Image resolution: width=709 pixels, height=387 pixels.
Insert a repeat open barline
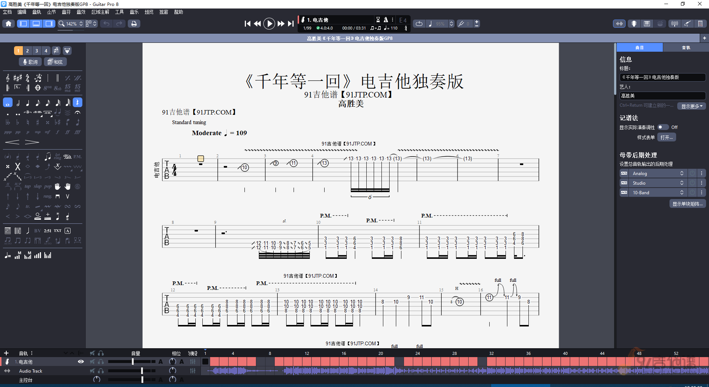pos(8,88)
